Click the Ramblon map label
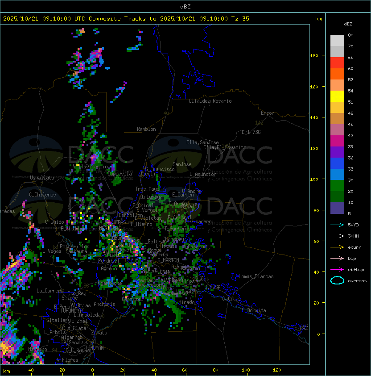The height and width of the screenshot is (376, 371). 146,129
